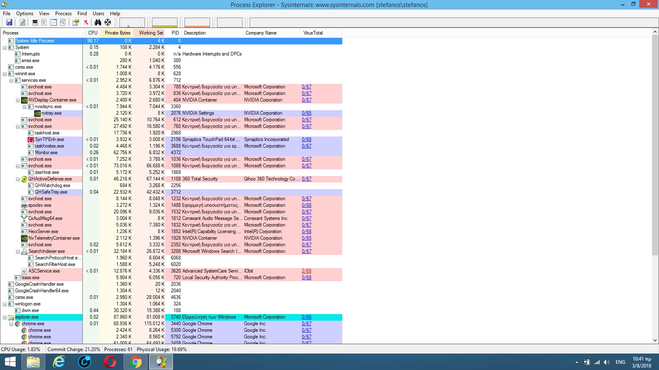The image size is (659, 370).
Task: Click the orange physical memory mini graph
Action: coord(197,22)
